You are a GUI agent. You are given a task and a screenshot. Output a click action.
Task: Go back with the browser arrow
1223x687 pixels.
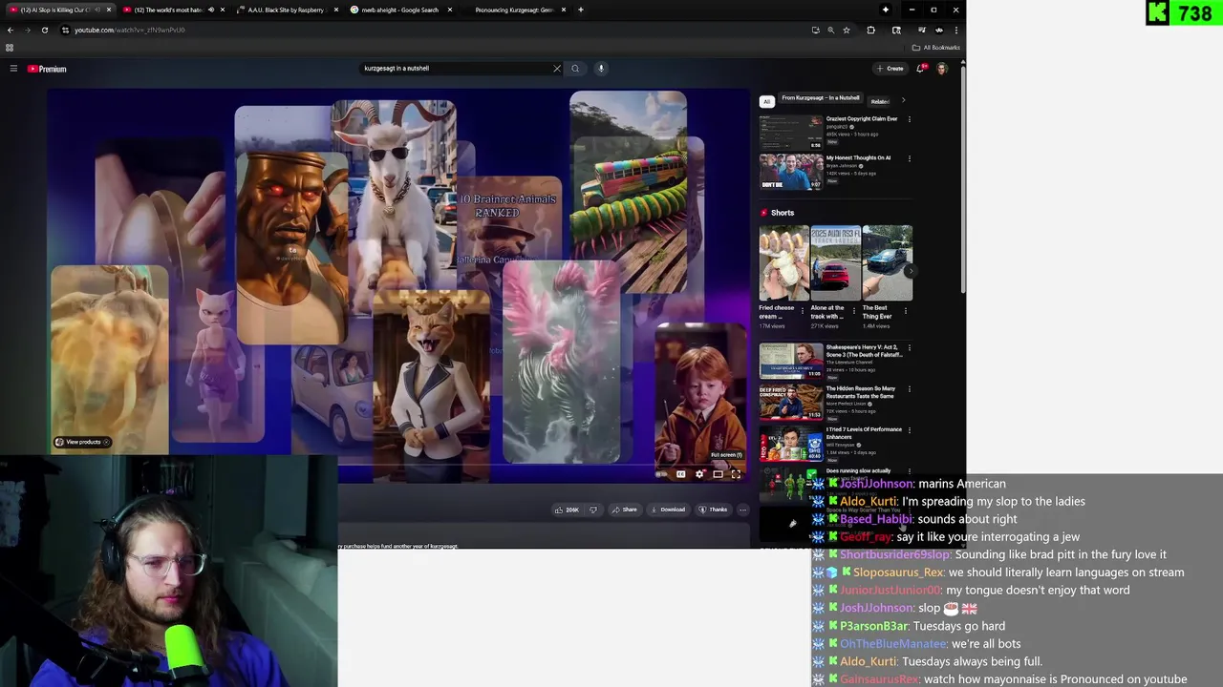[11, 30]
